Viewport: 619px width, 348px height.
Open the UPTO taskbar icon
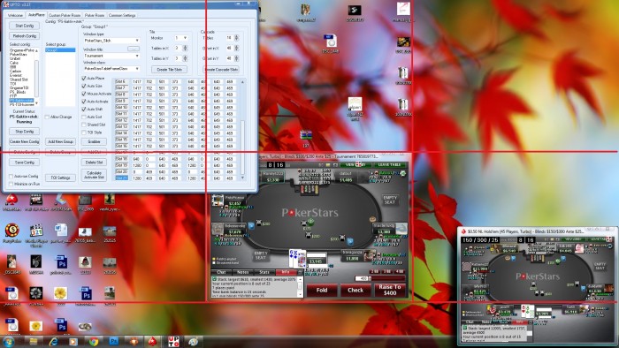(x=173, y=342)
